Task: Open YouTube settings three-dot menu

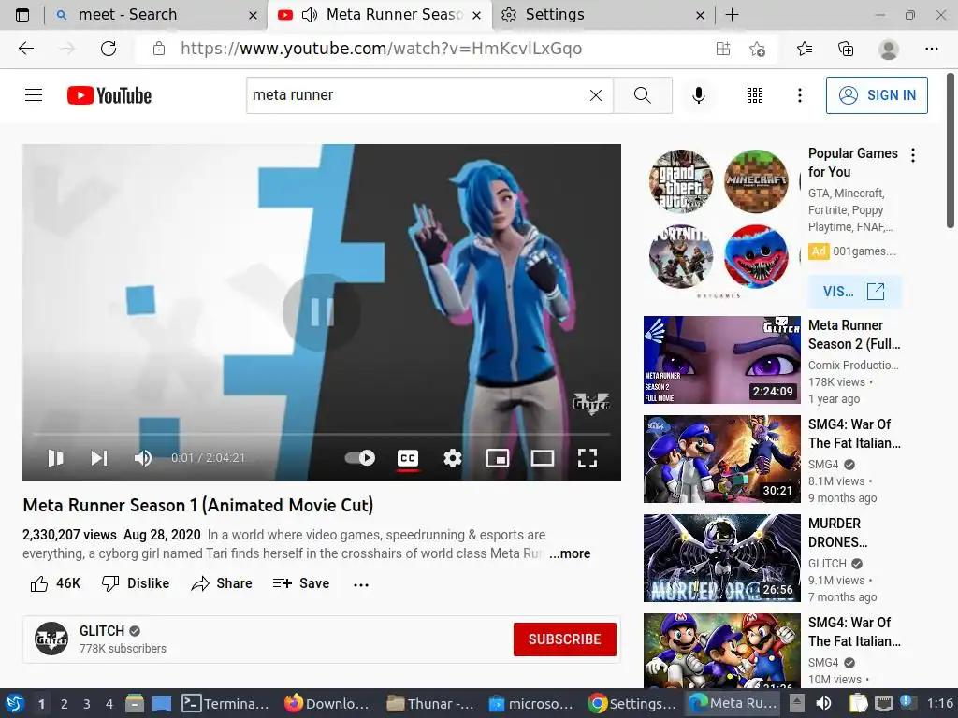Action: [x=799, y=95]
